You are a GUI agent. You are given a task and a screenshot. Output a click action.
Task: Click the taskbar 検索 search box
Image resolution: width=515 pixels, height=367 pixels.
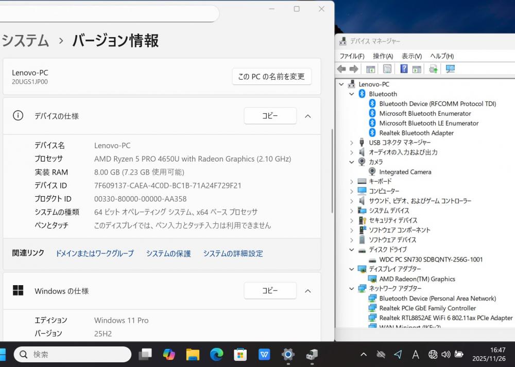point(72,354)
